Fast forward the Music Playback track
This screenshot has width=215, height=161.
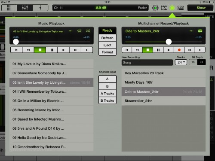75,50
